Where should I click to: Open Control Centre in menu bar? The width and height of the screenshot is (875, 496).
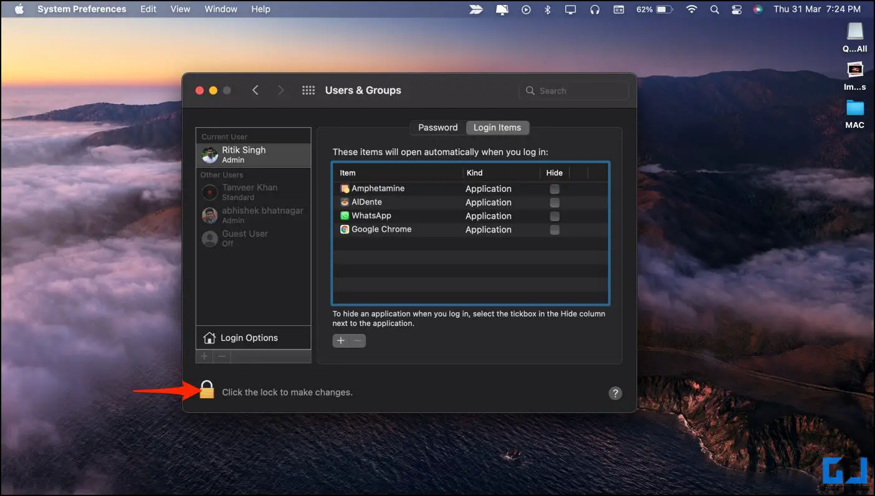pos(736,9)
